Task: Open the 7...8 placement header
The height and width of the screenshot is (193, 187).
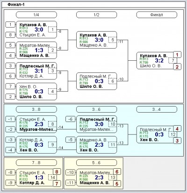Action: click(36, 163)
